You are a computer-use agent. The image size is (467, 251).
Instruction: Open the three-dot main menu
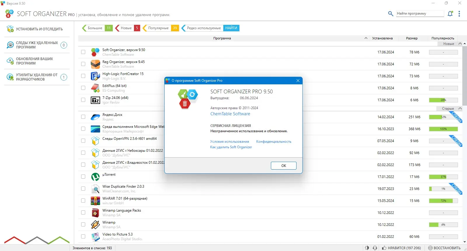pyautogui.click(x=459, y=14)
